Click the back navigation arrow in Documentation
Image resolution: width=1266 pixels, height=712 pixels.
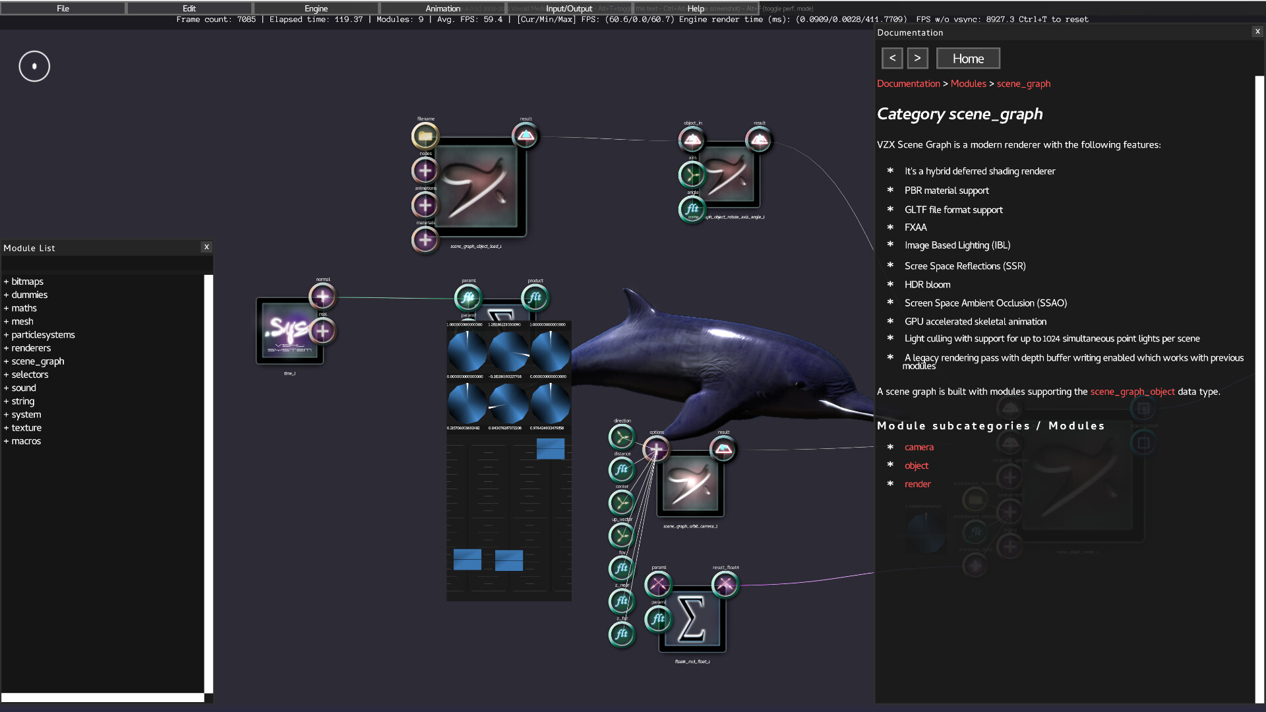point(892,58)
